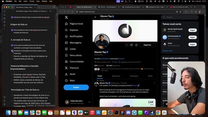Image resolution: width=208 pixels, height=117 pixels.
Task: Check 'Apresentar a stack tecnológica' checkbox
Action: [12, 95]
